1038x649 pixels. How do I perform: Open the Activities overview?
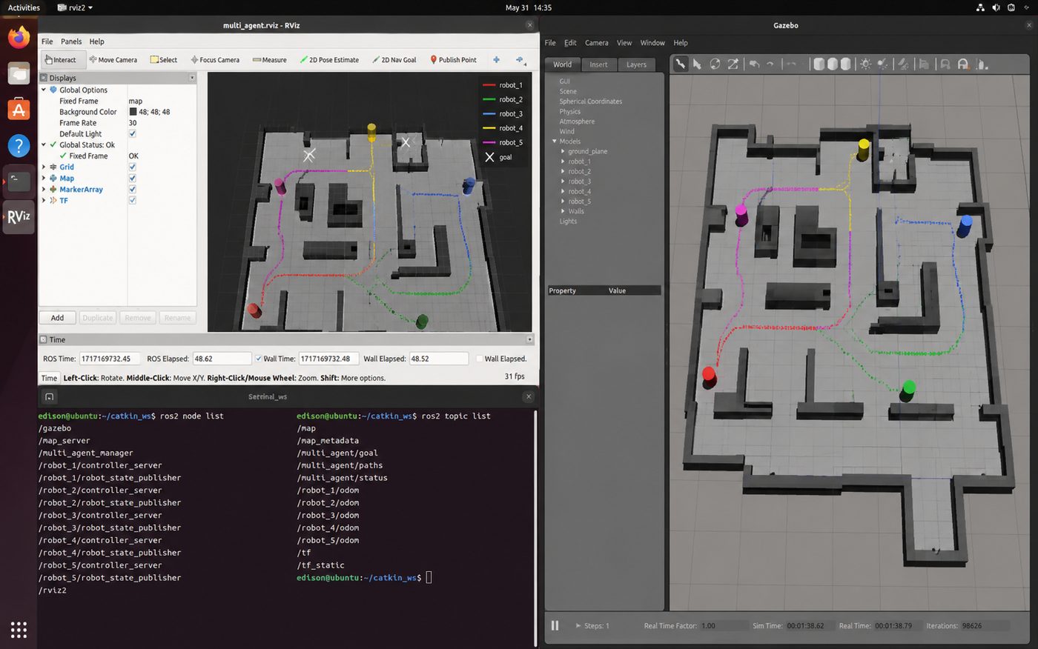24,7
